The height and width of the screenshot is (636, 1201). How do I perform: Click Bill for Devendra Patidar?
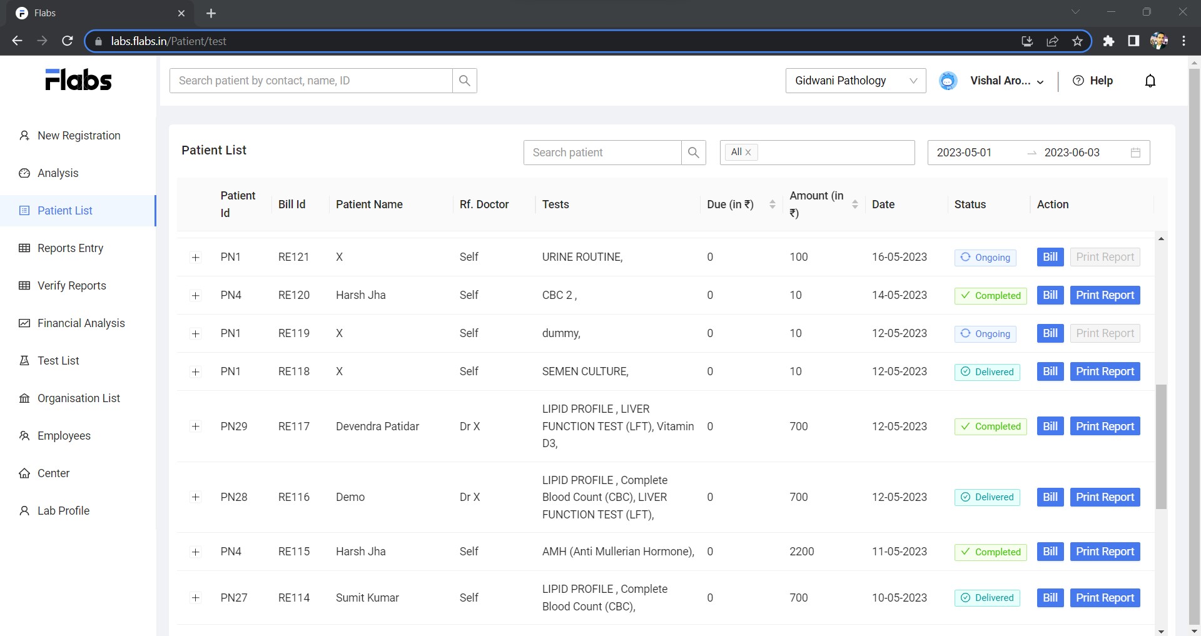1050,426
